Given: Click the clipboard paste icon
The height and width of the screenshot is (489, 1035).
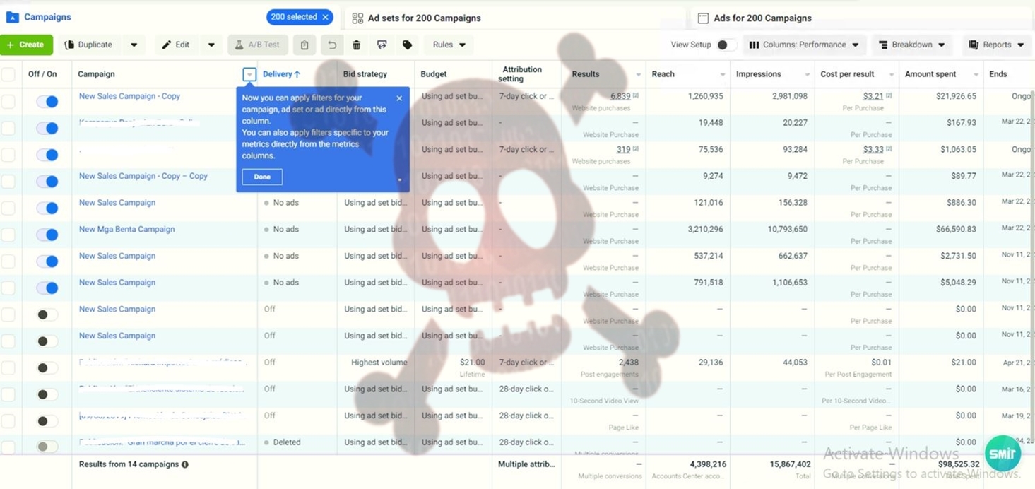Looking at the screenshot, I should click(x=304, y=45).
